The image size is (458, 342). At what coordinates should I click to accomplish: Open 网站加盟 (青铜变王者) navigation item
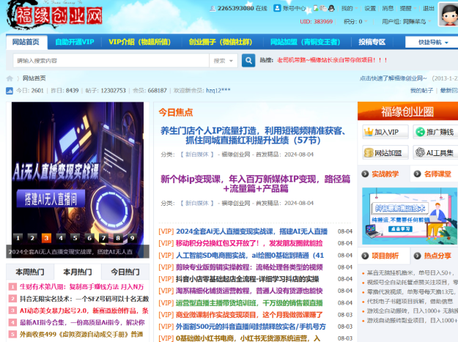point(306,42)
